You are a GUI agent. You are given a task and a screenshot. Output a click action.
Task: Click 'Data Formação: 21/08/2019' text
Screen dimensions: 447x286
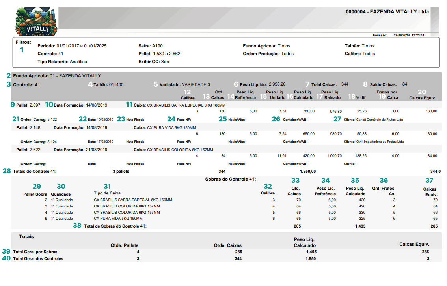pos(80,150)
